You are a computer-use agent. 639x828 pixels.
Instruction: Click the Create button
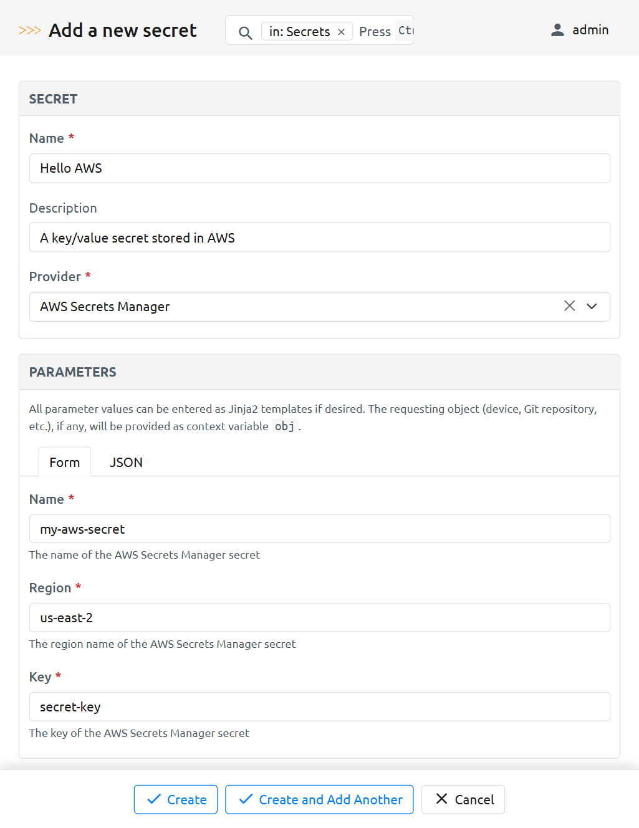175,799
